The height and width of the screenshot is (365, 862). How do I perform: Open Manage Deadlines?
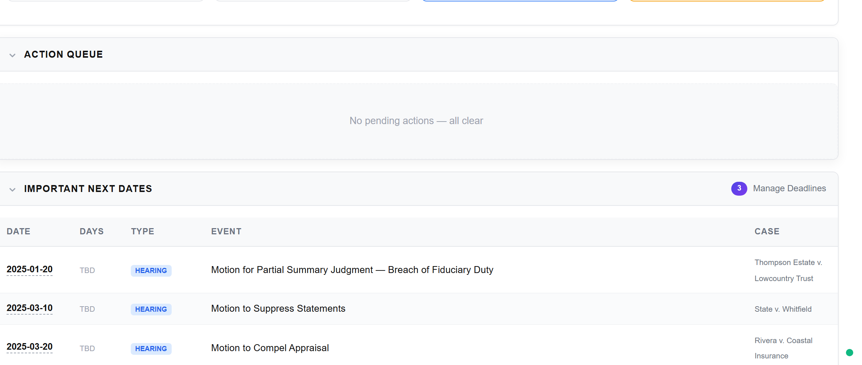click(x=789, y=188)
